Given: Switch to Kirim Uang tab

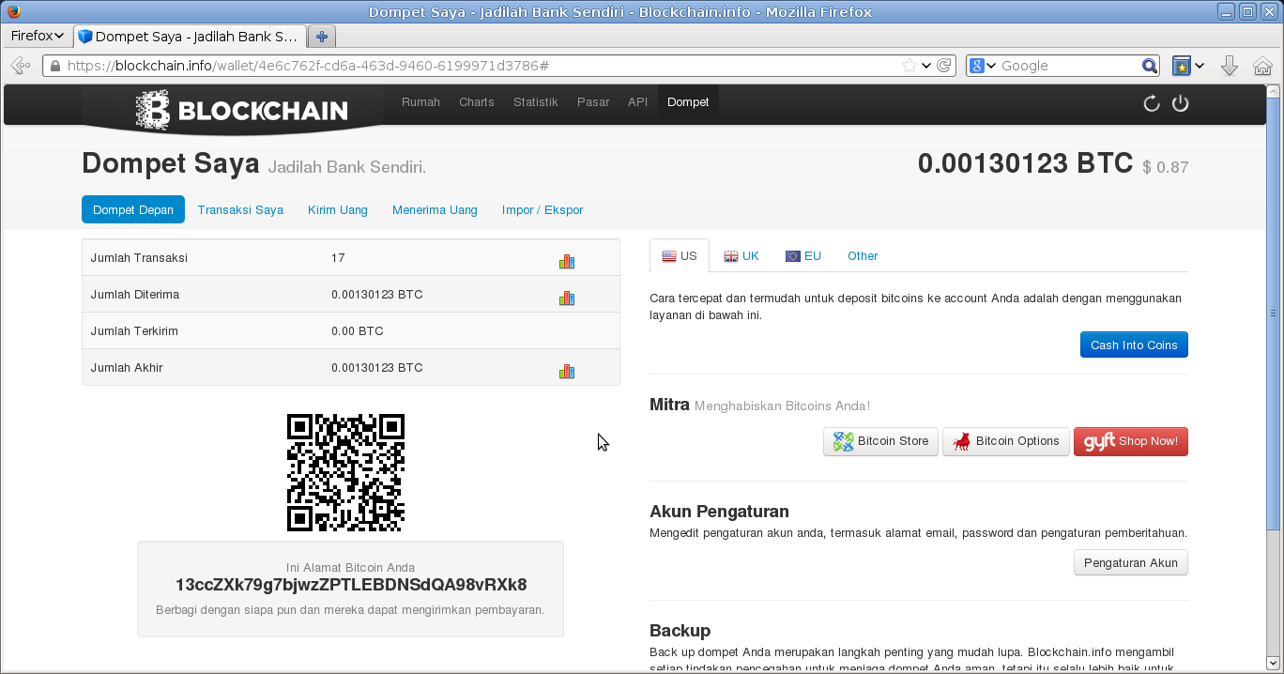Looking at the screenshot, I should coord(338,209).
